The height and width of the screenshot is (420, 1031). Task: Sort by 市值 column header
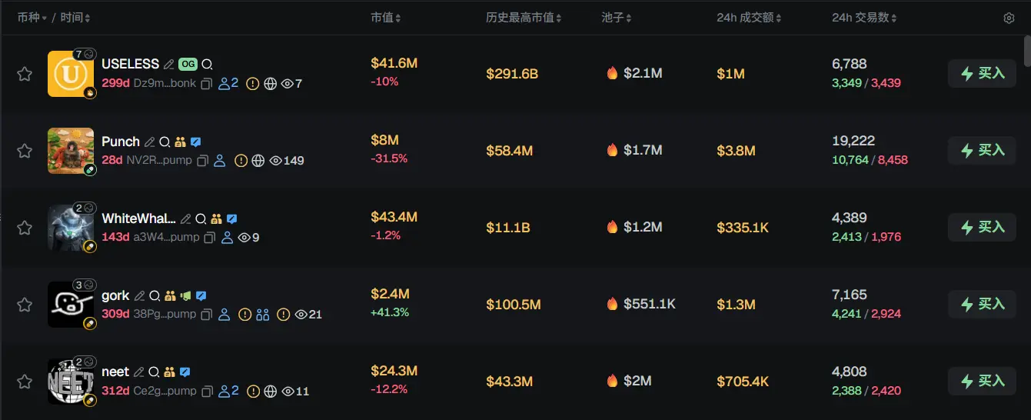385,18
